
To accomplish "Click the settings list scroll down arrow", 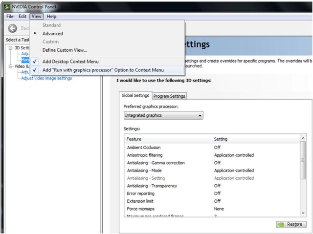I will coord(303,213).
